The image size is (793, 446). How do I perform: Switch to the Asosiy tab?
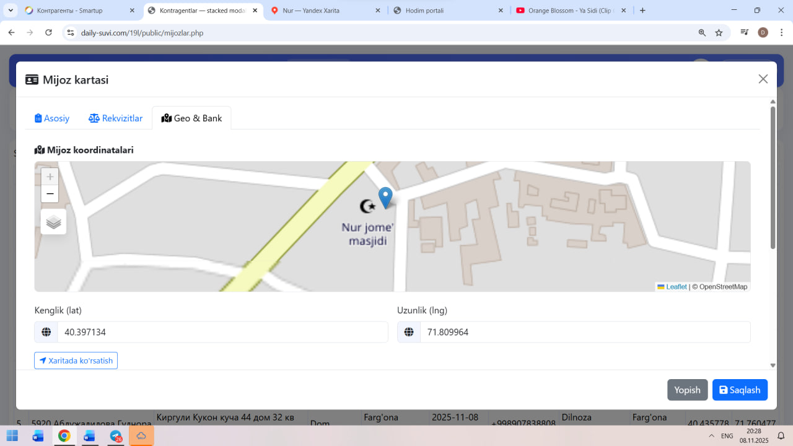[52, 118]
